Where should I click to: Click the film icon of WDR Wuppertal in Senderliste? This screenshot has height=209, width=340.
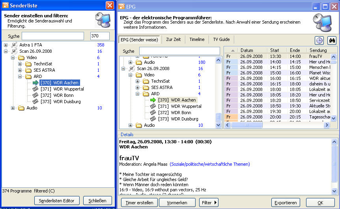(35, 89)
